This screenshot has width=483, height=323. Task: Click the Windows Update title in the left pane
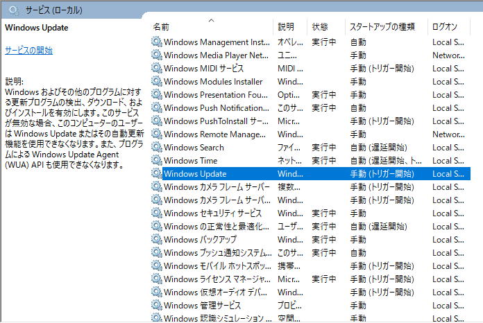[x=37, y=28]
